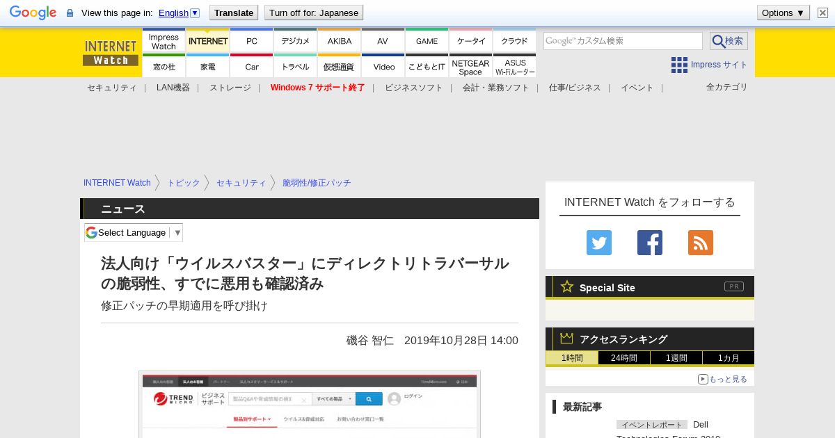835x438 pixels.
Task: Open the Car site tab
Action: [x=252, y=66]
